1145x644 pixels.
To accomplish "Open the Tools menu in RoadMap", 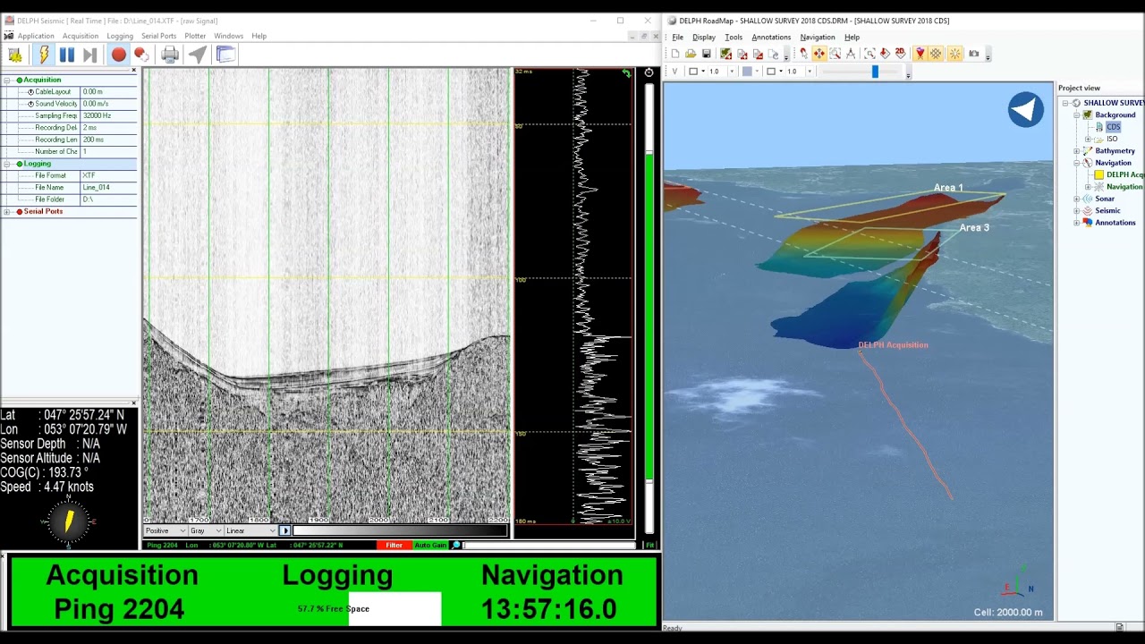I will [734, 38].
